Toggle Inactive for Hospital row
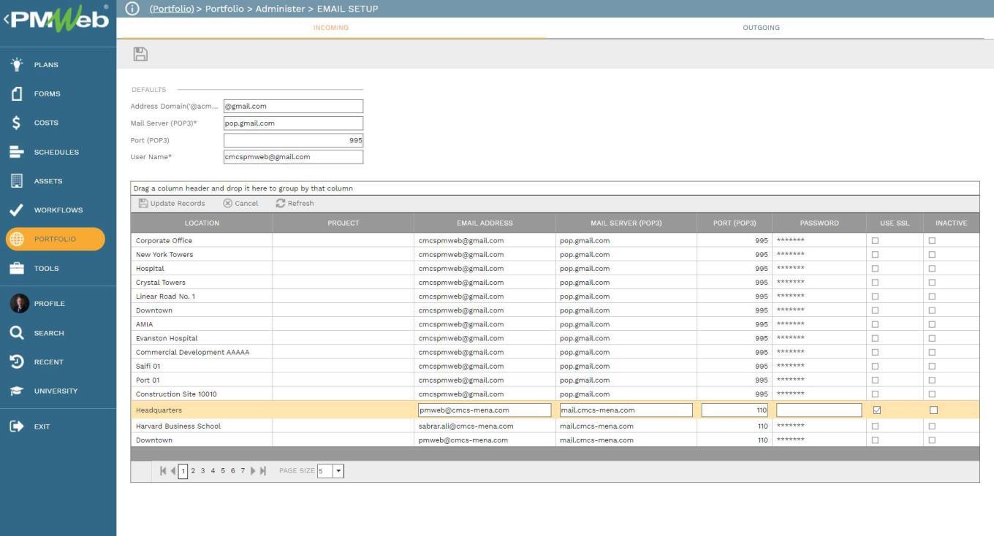The width and height of the screenshot is (994, 536). coord(932,269)
